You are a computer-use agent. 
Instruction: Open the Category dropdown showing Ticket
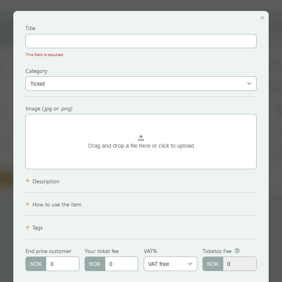141,84
